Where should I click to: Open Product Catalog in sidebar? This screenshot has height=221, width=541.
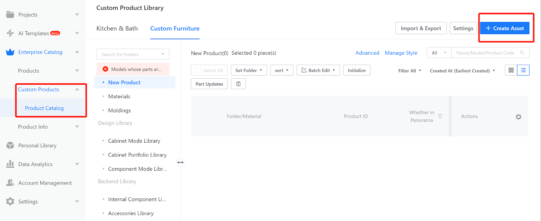44,108
